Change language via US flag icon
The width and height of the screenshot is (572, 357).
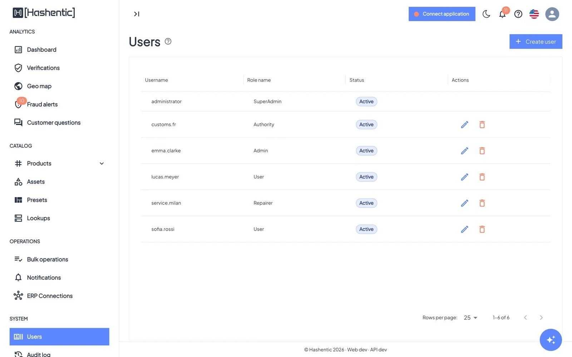(534, 14)
